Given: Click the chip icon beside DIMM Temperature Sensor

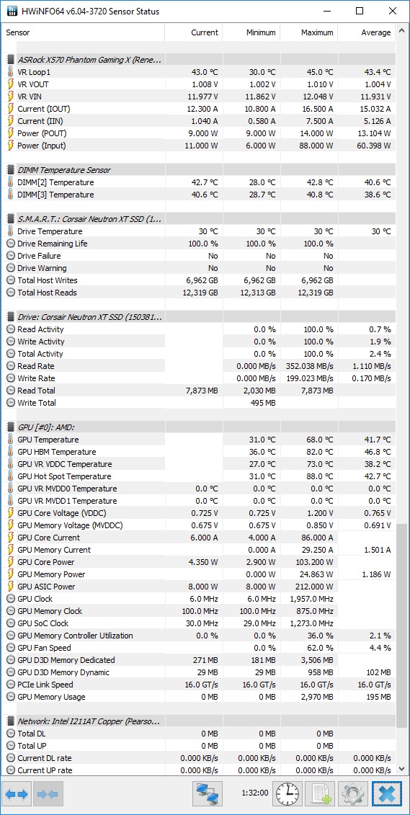Looking at the screenshot, I should click(11, 170).
